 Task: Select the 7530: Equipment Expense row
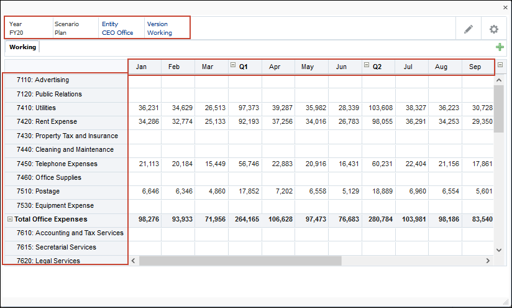(x=66, y=206)
